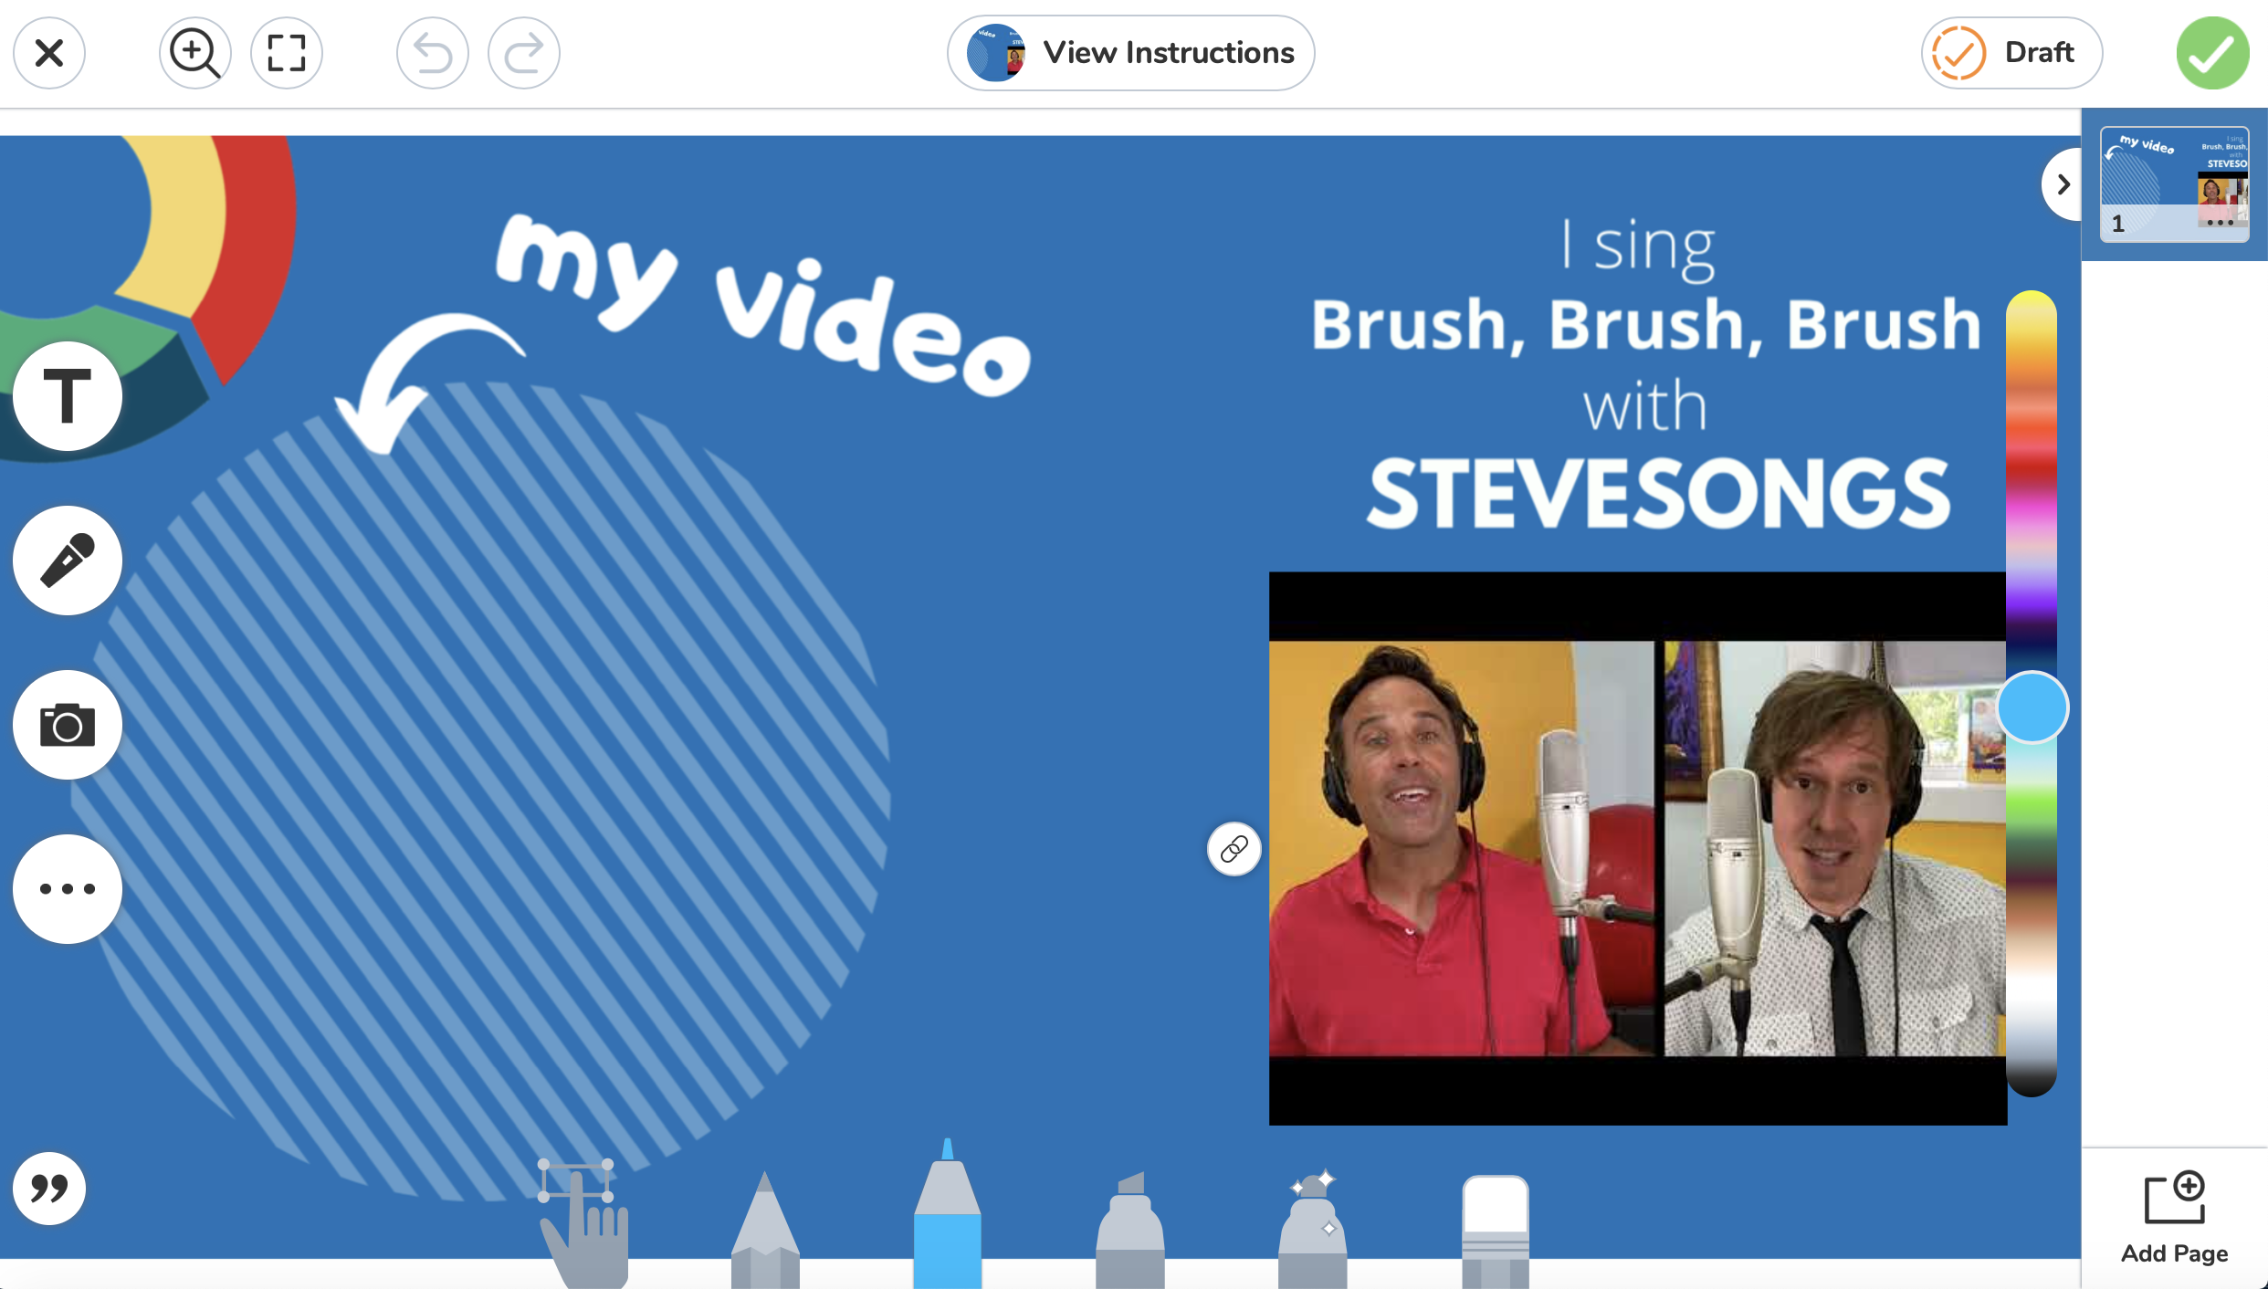Image resolution: width=2268 pixels, height=1289 pixels.
Task: Close the editor with the X button
Action: click(49, 53)
